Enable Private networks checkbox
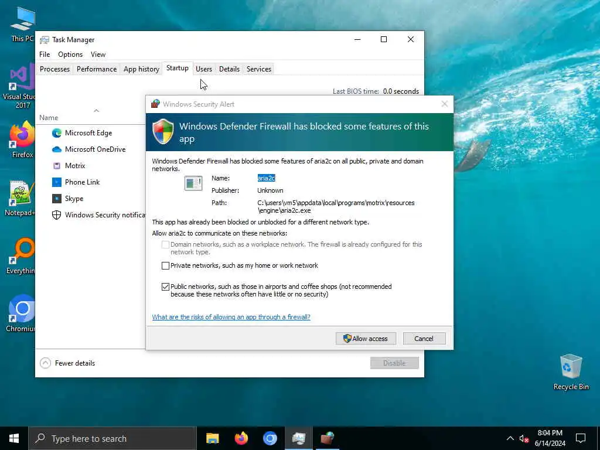Viewport: 600px width, 450px height. [x=165, y=265]
